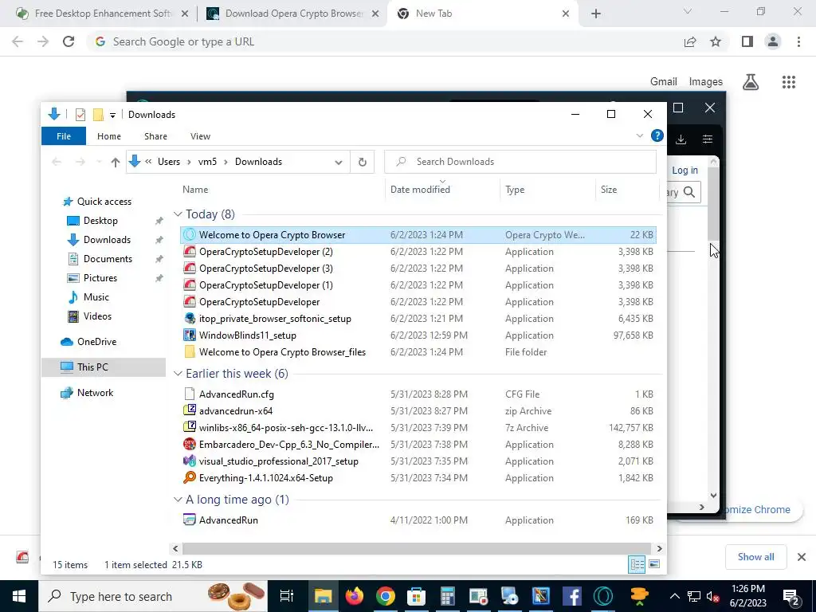Click the Search Downloads field
Screen dimensions: 816x612
pyautogui.click(x=520, y=162)
